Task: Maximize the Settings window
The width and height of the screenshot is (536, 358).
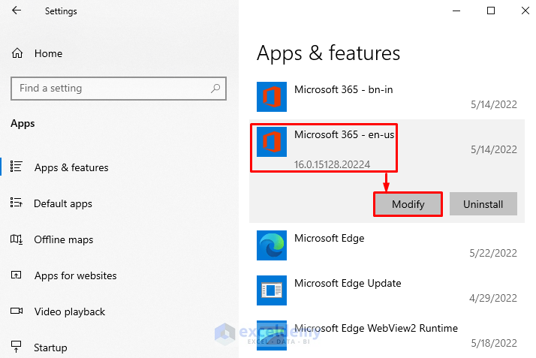Action: tap(491, 11)
